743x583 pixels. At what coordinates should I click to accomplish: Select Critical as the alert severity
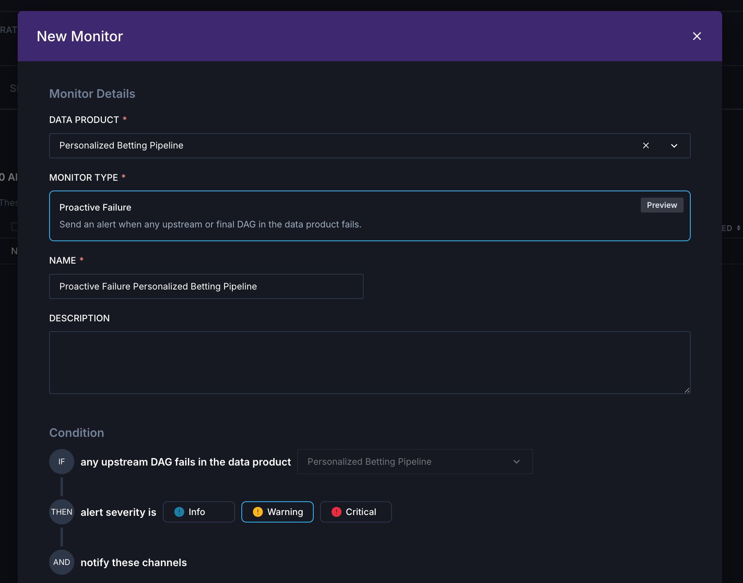[x=355, y=511]
